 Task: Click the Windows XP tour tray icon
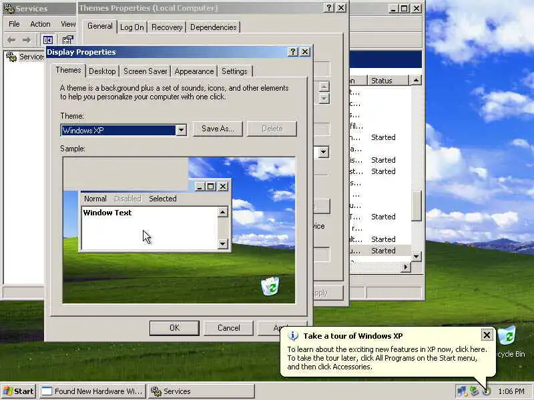click(486, 391)
